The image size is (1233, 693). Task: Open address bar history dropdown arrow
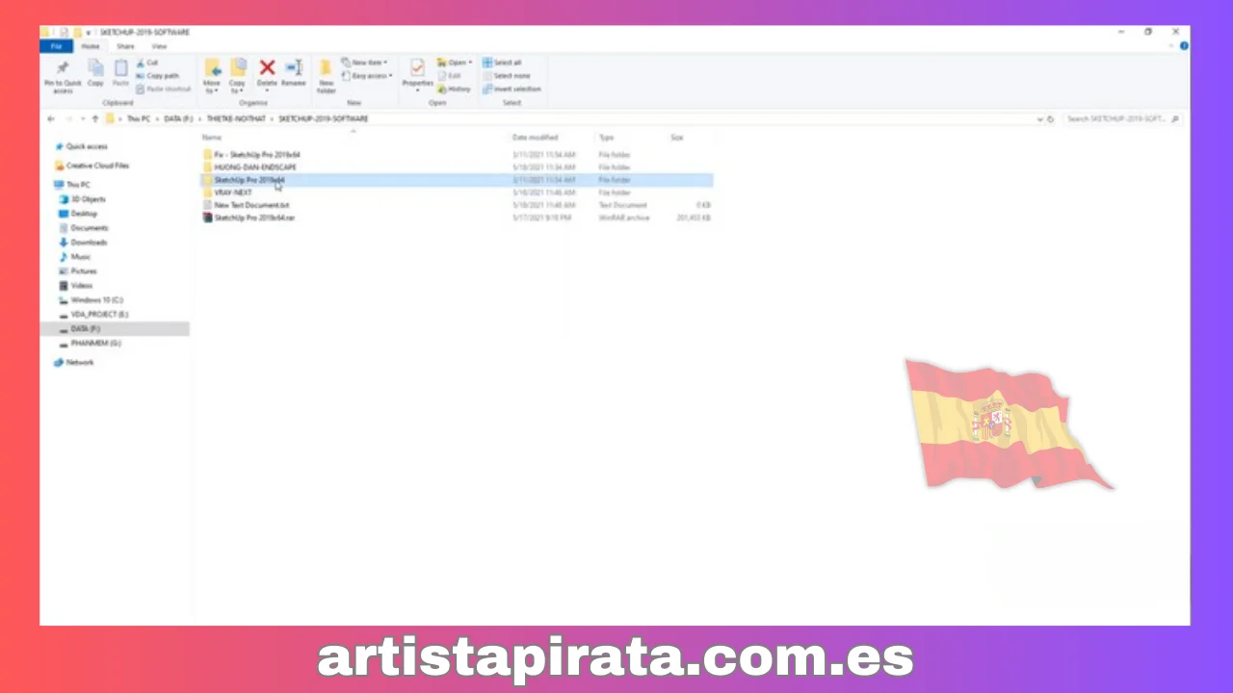coord(1039,118)
